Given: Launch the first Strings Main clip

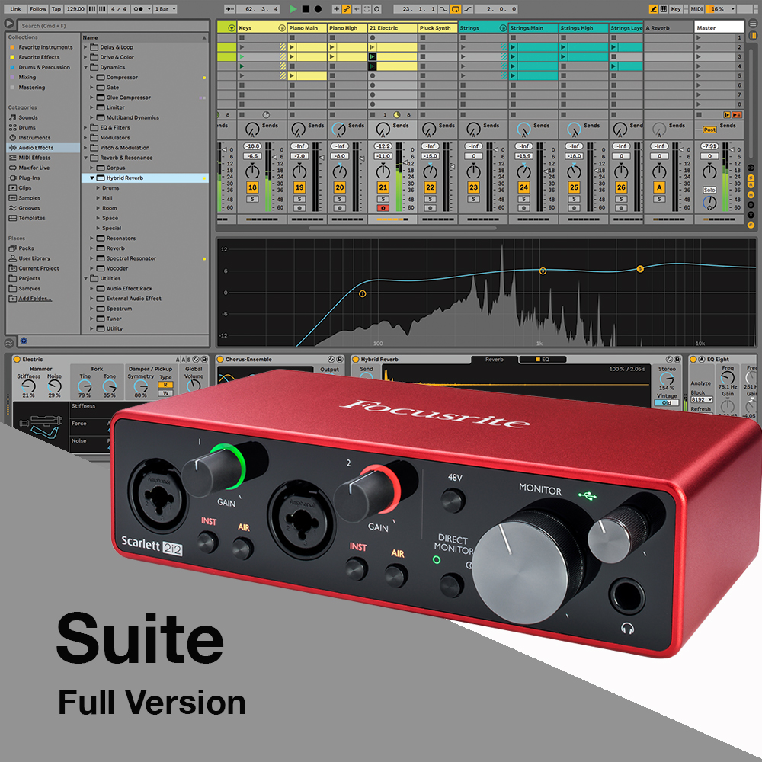Looking at the screenshot, I should (x=513, y=47).
